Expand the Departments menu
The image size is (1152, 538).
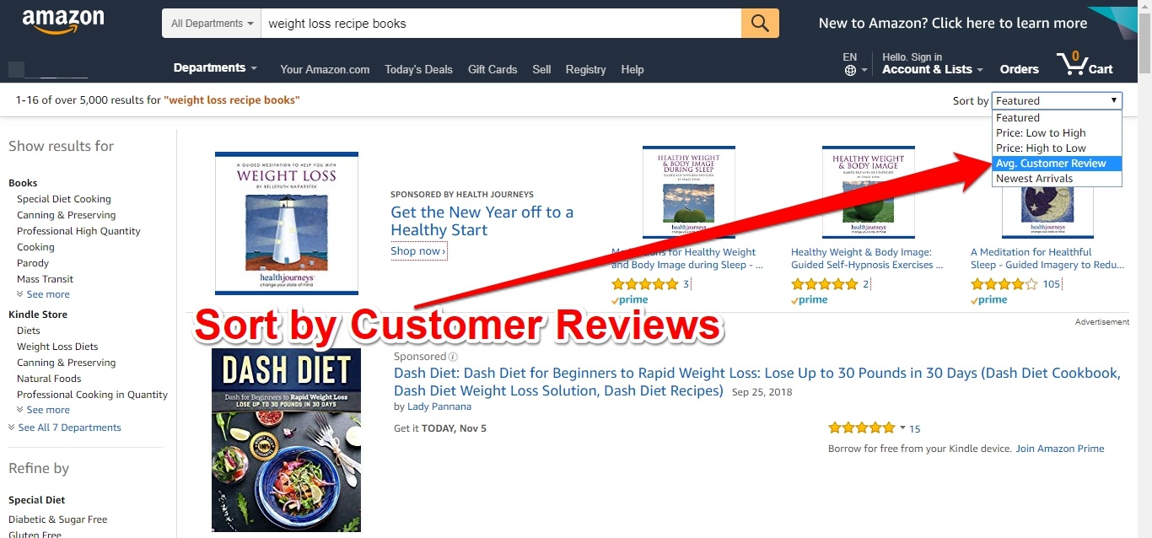pos(215,68)
